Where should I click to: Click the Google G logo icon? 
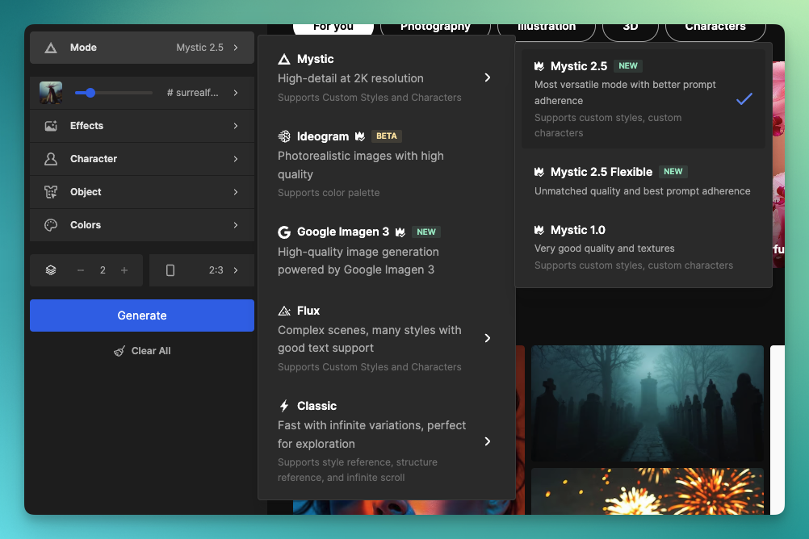point(283,232)
